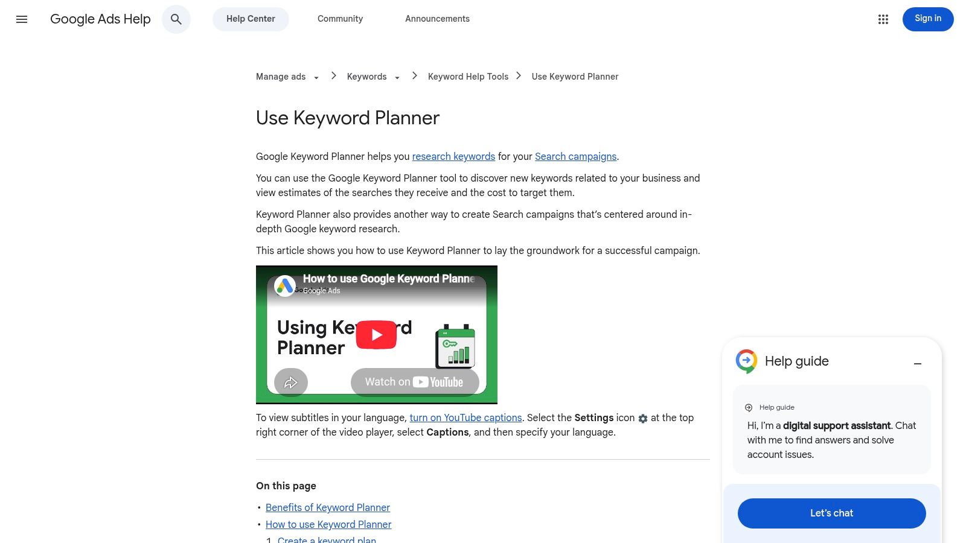Follow the turn on YouTube captions link
The image size is (966, 543).
[x=465, y=418]
